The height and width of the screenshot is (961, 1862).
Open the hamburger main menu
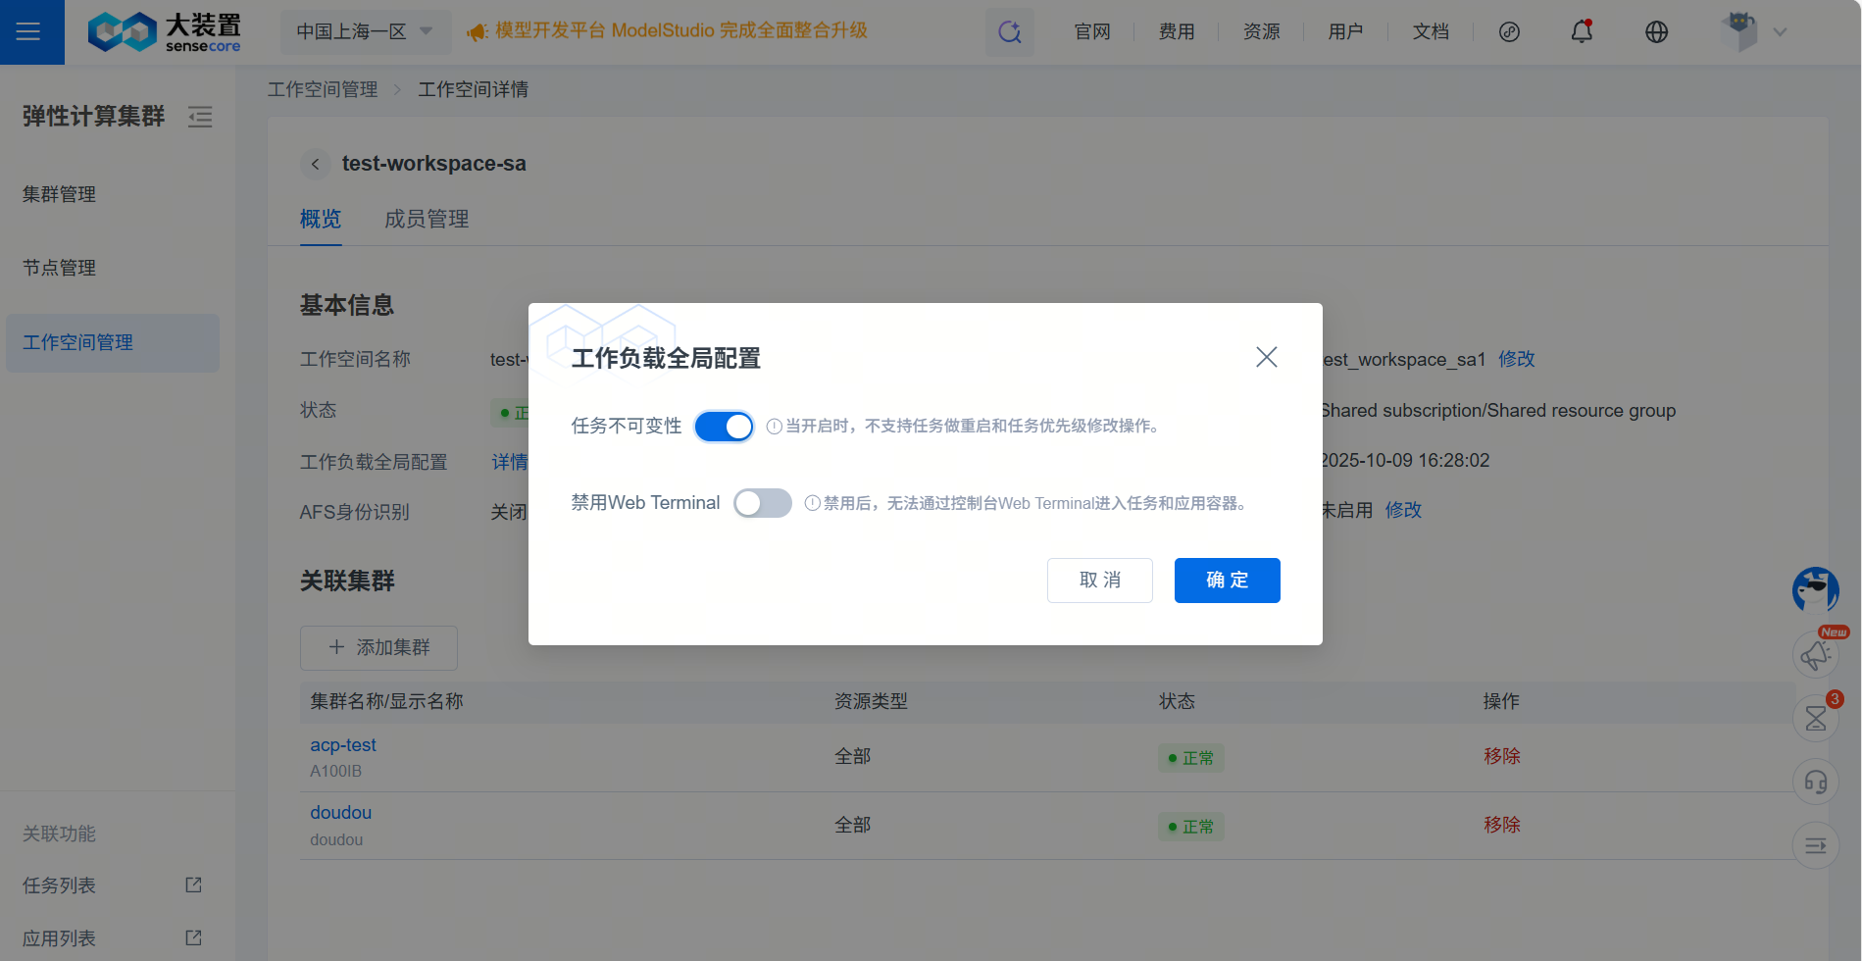[29, 31]
